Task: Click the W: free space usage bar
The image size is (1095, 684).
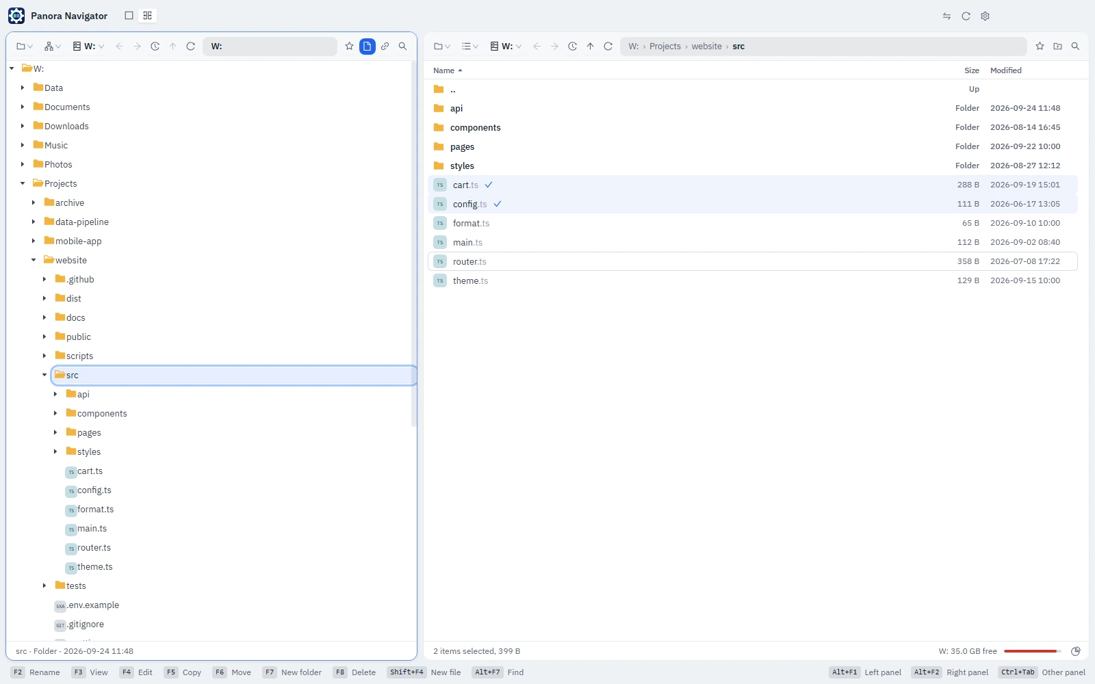Action: point(1032,651)
